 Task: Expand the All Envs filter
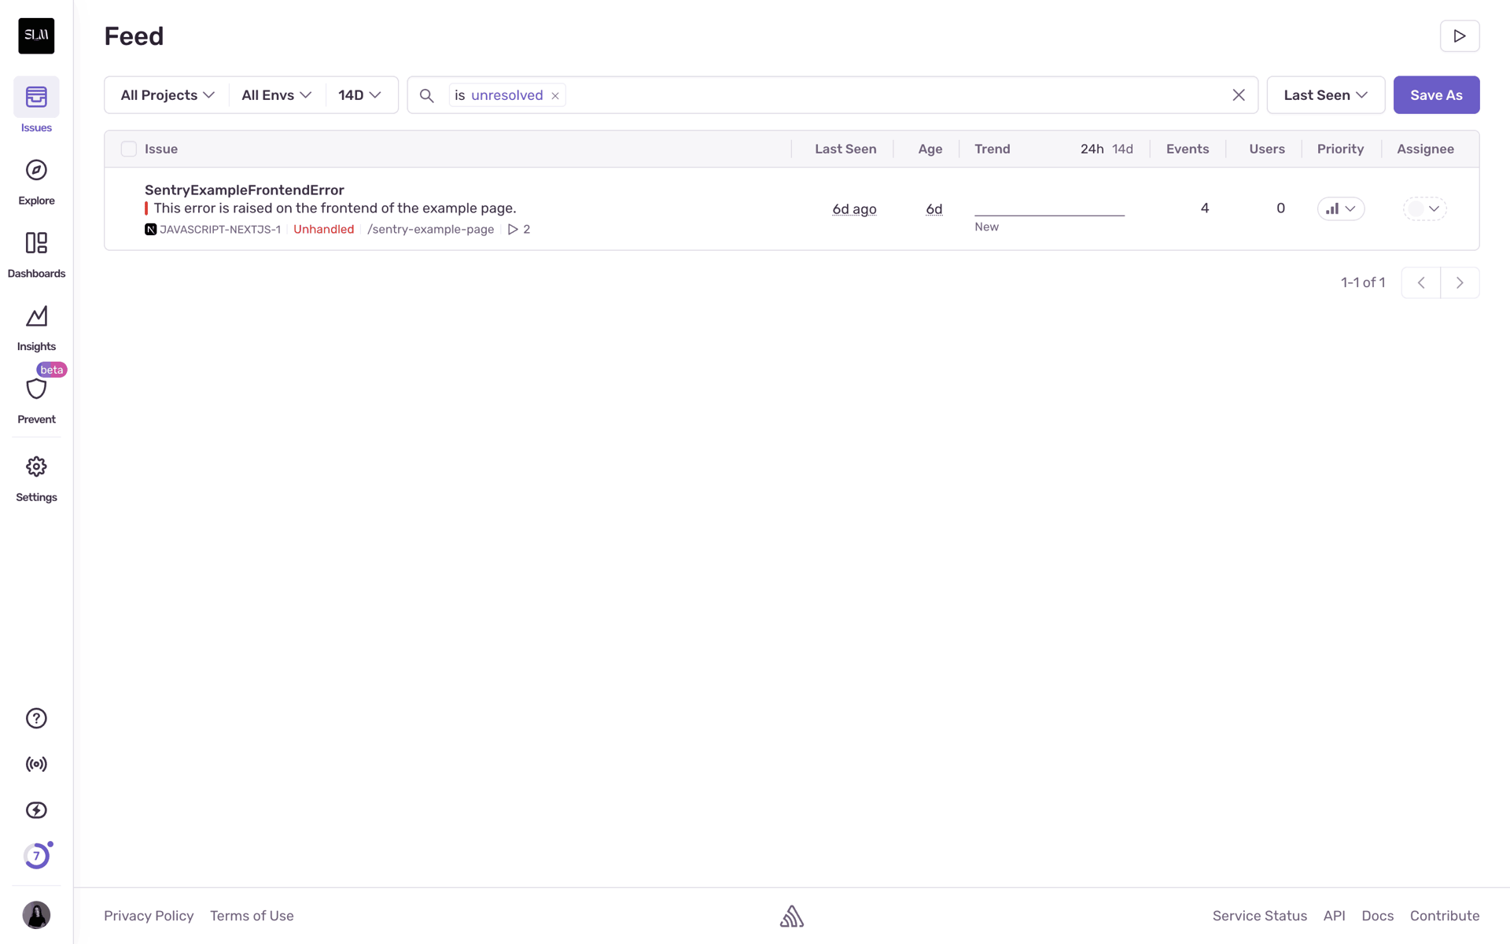tap(276, 95)
